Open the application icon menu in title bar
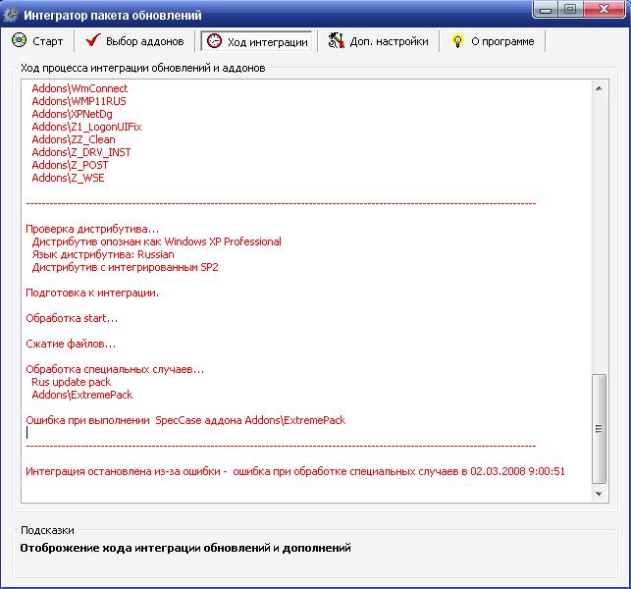 (12, 15)
